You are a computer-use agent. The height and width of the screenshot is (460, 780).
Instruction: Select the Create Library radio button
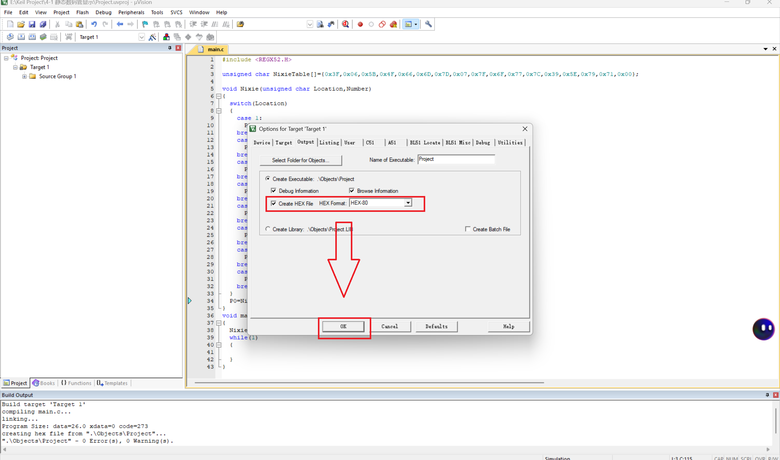pos(268,229)
